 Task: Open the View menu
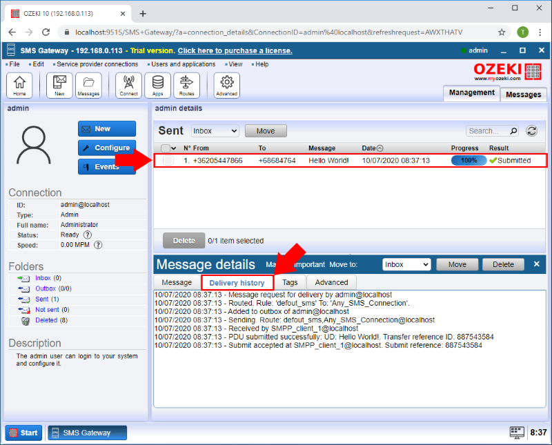[x=235, y=64]
